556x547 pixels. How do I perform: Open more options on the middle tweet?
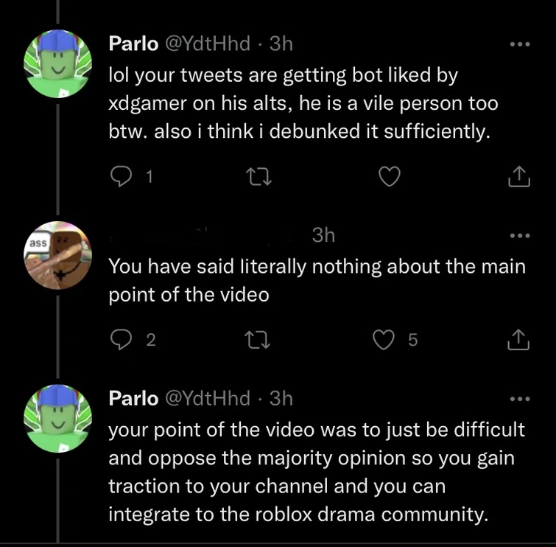(x=519, y=236)
